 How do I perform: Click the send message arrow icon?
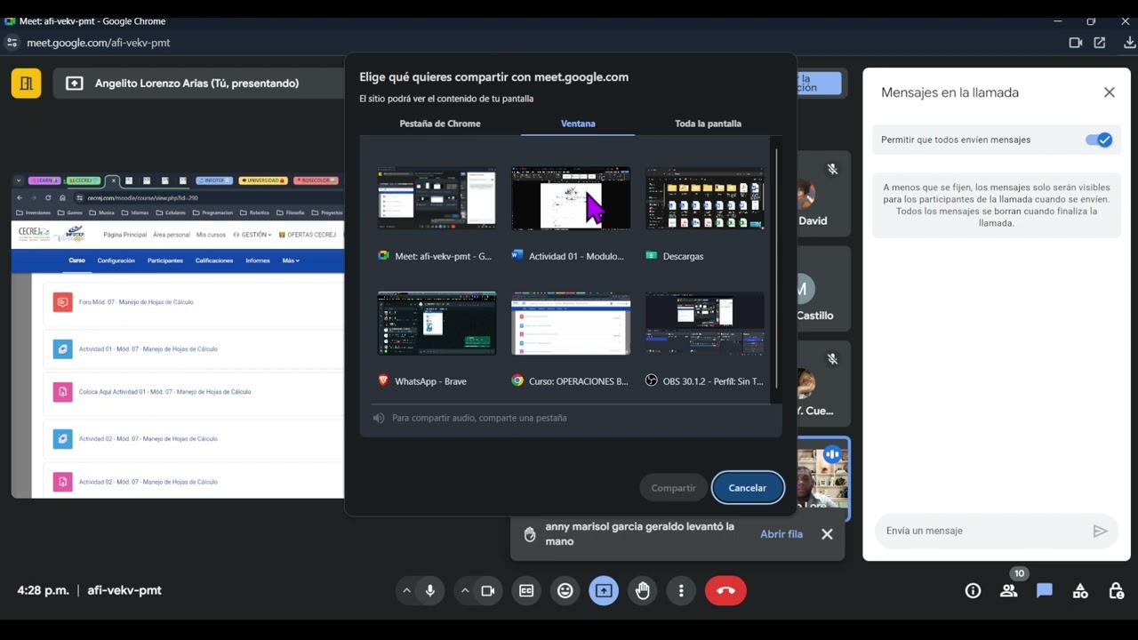pos(1100,531)
